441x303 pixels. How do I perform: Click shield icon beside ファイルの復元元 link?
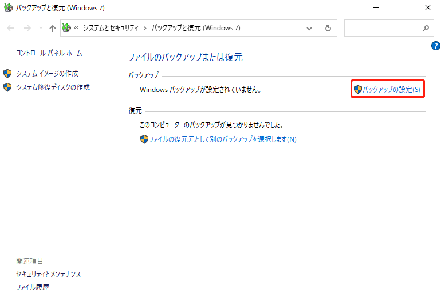(144, 139)
